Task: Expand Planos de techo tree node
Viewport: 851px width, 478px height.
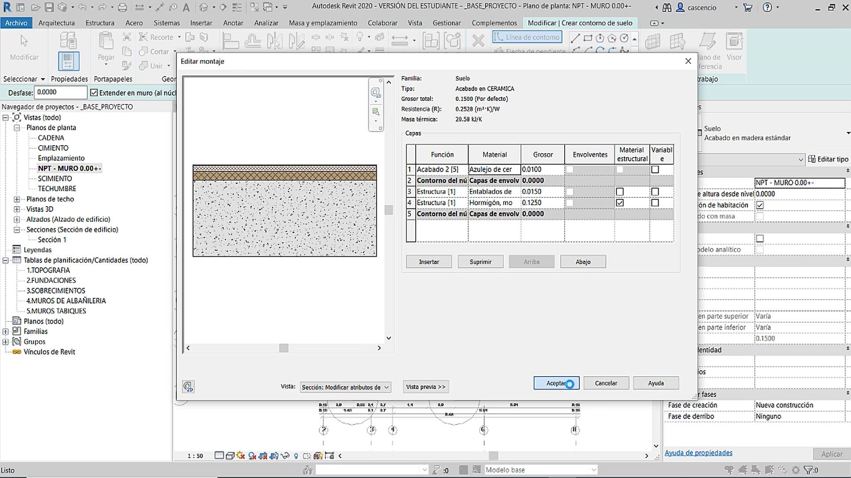Action: click(x=17, y=199)
